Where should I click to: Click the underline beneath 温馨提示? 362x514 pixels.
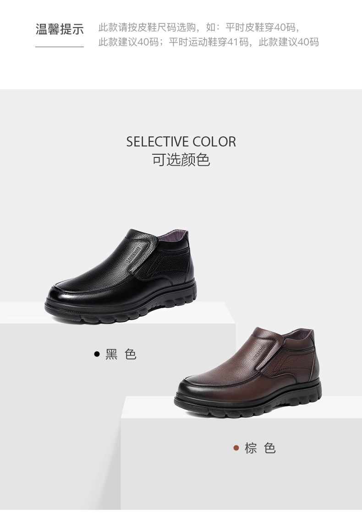(60, 47)
